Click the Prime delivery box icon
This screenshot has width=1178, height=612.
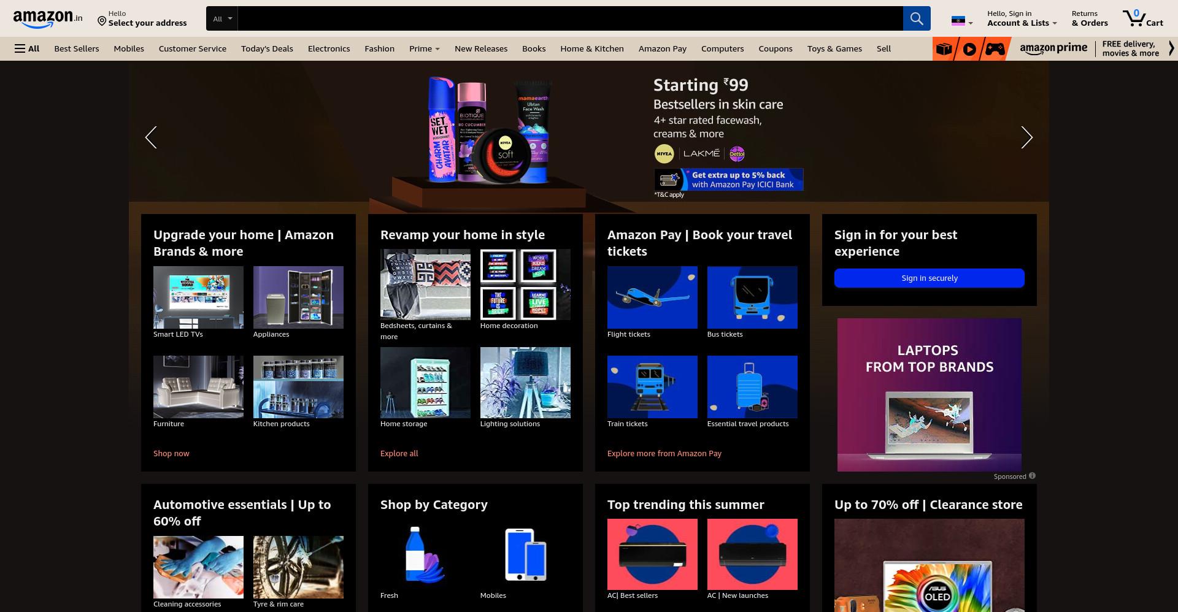click(x=944, y=49)
